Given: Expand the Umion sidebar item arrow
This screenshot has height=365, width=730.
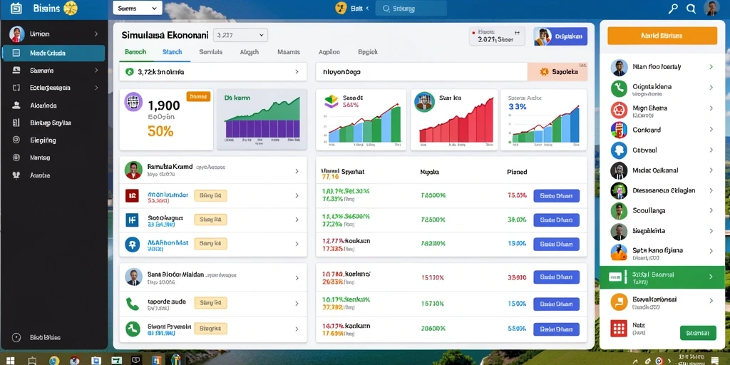Looking at the screenshot, I should click(96, 34).
